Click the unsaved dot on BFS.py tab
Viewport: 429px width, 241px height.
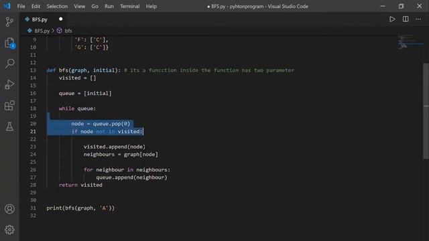click(61, 19)
